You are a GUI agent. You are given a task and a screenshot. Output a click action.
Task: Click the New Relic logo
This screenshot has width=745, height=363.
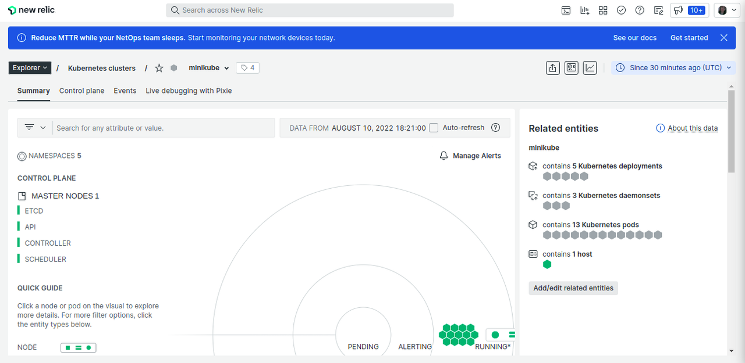click(x=31, y=10)
